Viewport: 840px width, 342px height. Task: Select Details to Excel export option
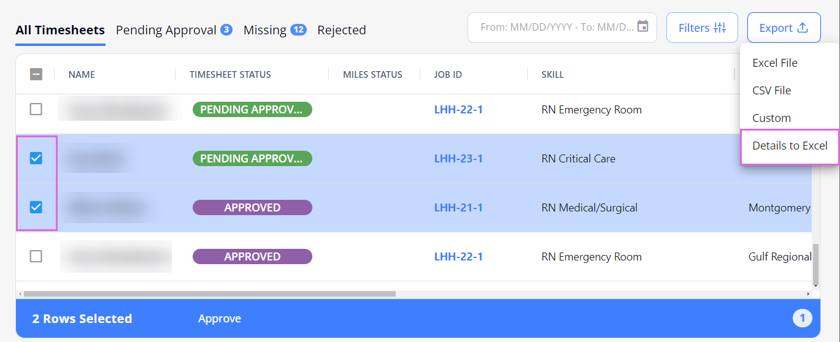[x=790, y=146]
